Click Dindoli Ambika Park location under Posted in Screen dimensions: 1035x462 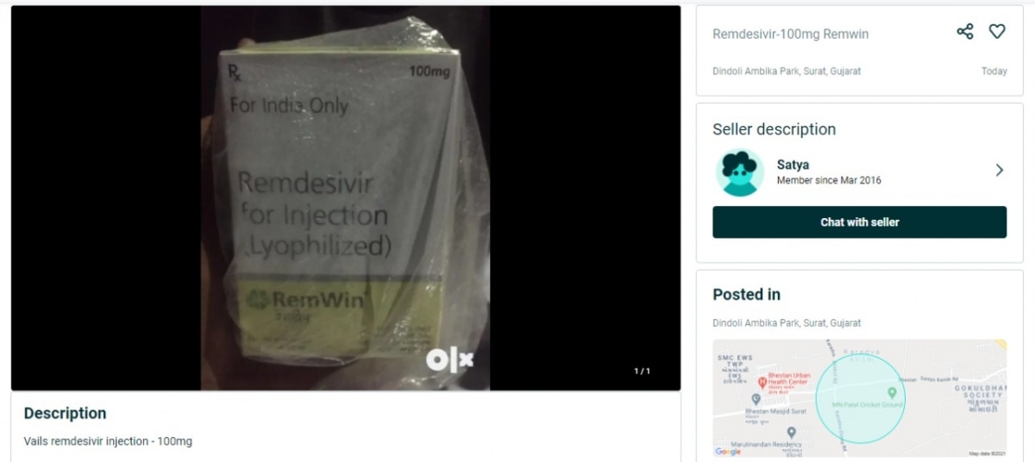click(x=787, y=323)
